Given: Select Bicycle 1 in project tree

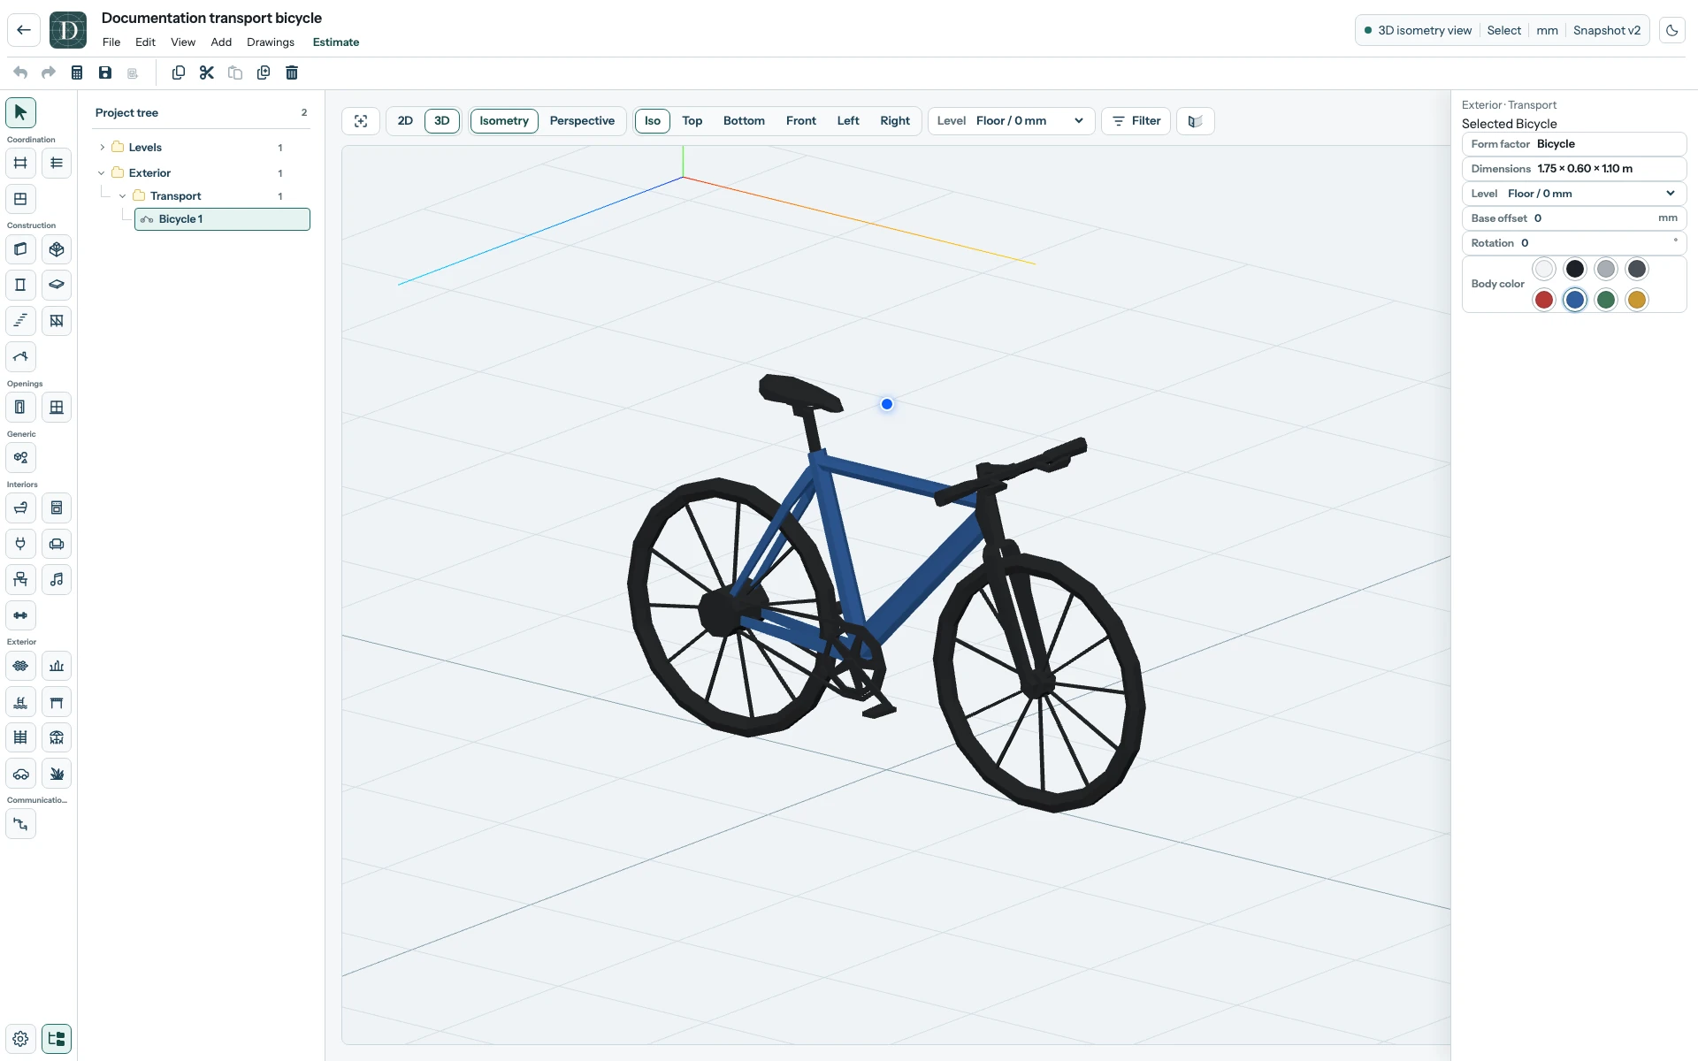Looking at the screenshot, I should click(222, 219).
